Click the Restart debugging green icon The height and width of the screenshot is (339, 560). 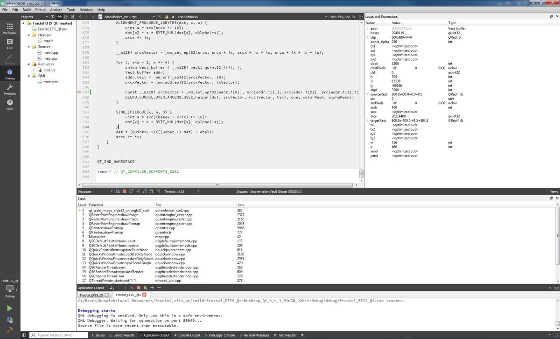tap(151, 191)
